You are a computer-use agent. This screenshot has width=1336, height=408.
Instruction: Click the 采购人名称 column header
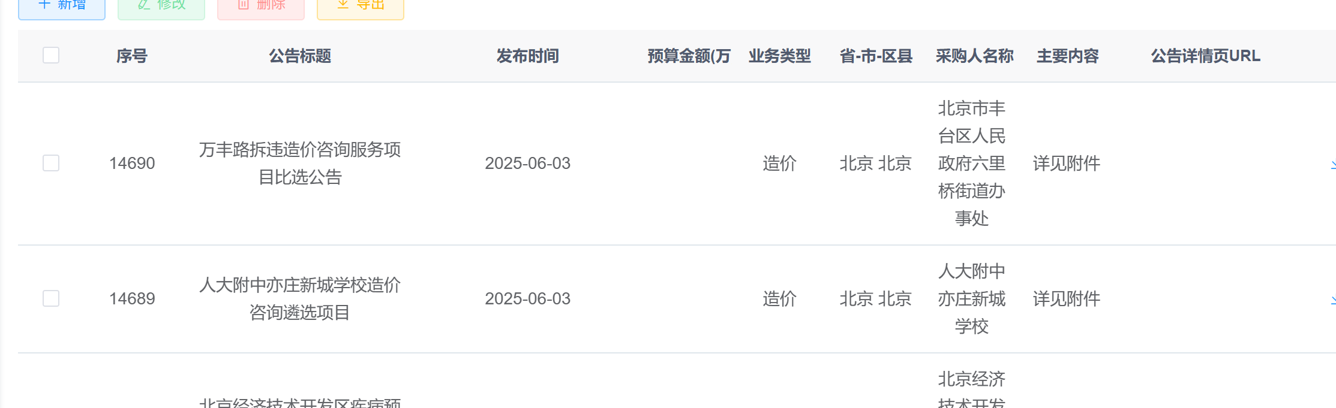click(x=974, y=56)
